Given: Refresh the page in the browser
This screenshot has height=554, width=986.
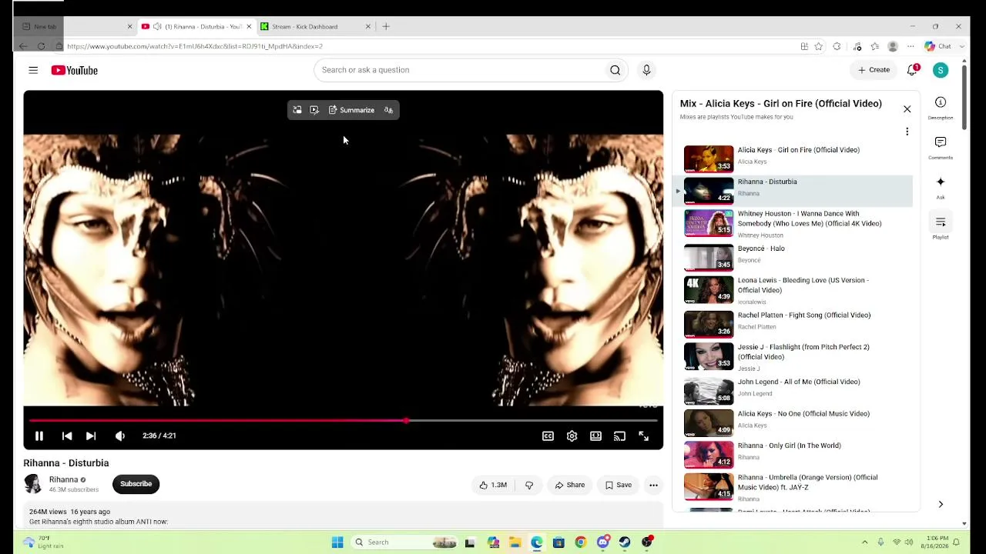Looking at the screenshot, I should (x=41, y=46).
